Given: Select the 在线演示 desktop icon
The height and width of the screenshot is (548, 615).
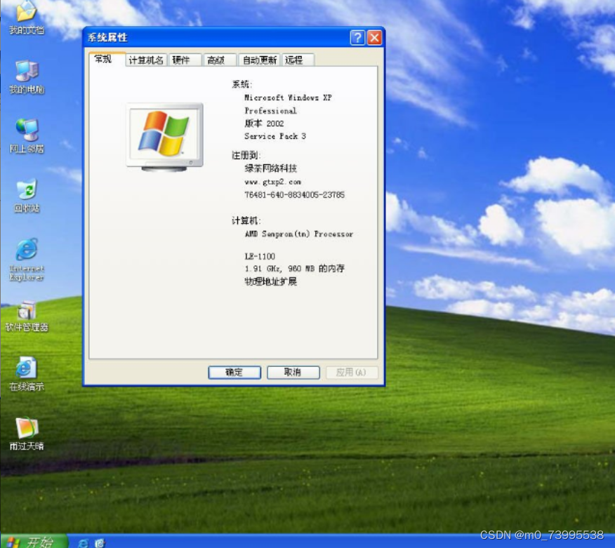Looking at the screenshot, I should (26, 374).
